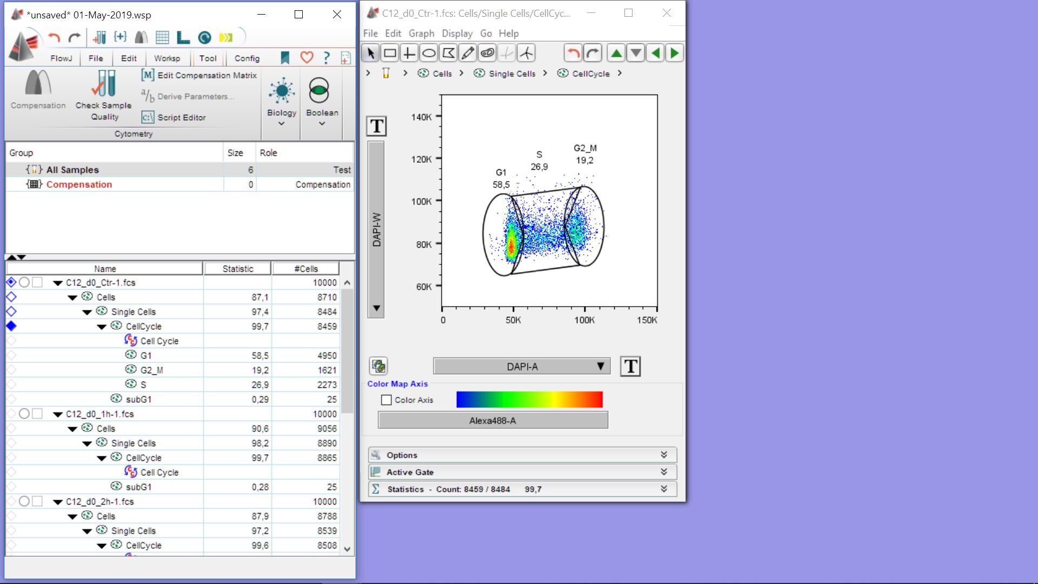Collapse the C12_d0_Ctr-1.fcs tree node

(58, 283)
